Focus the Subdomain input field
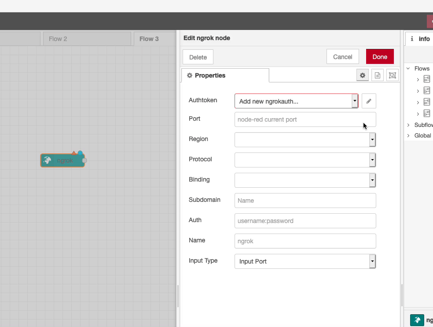Image resolution: width=433 pixels, height=327 pixels. [x=305, y=200]
